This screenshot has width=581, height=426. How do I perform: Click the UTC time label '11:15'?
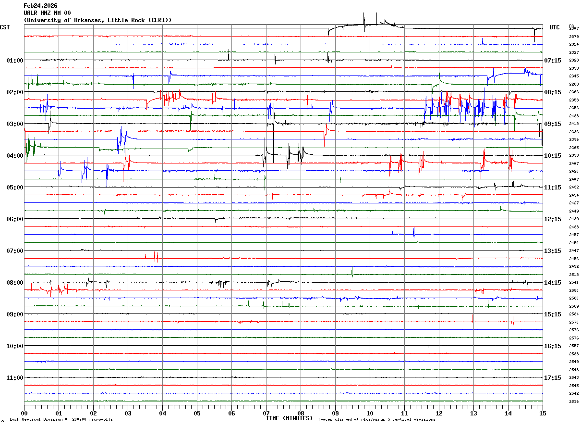tap(553, 188)
